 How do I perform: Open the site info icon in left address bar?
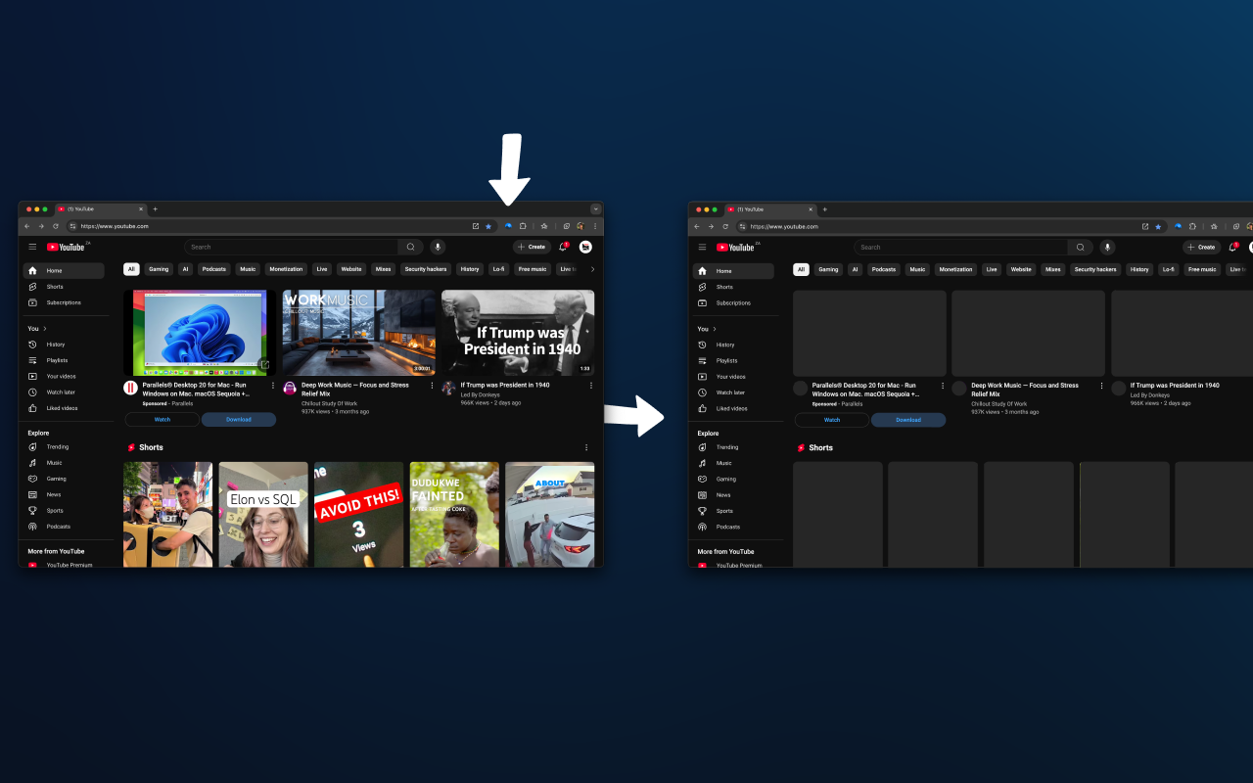[72, 226]
